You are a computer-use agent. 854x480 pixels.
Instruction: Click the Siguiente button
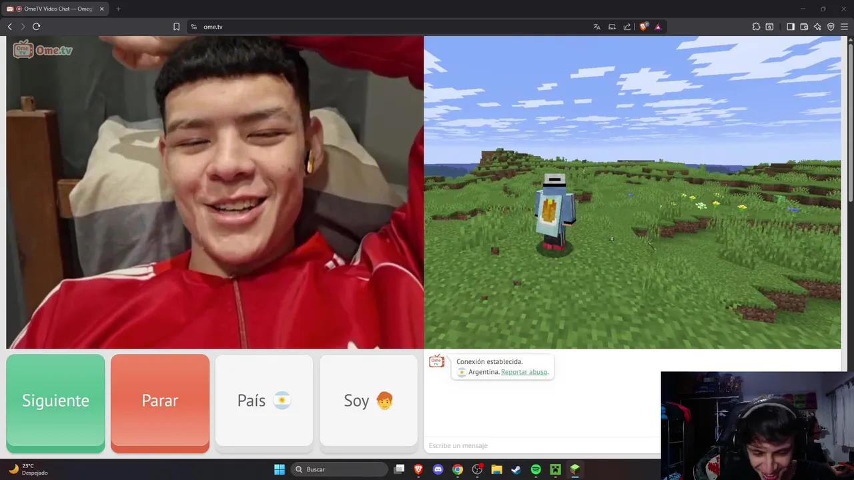pos(55,403)
